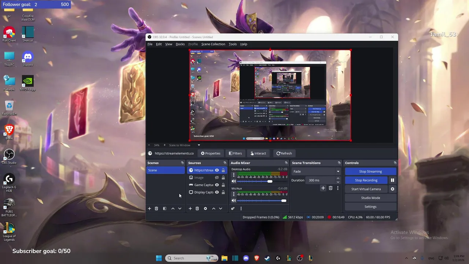Unlock the Image source
Viewport: 469px width, 264px height.
[x=223, y=177]
